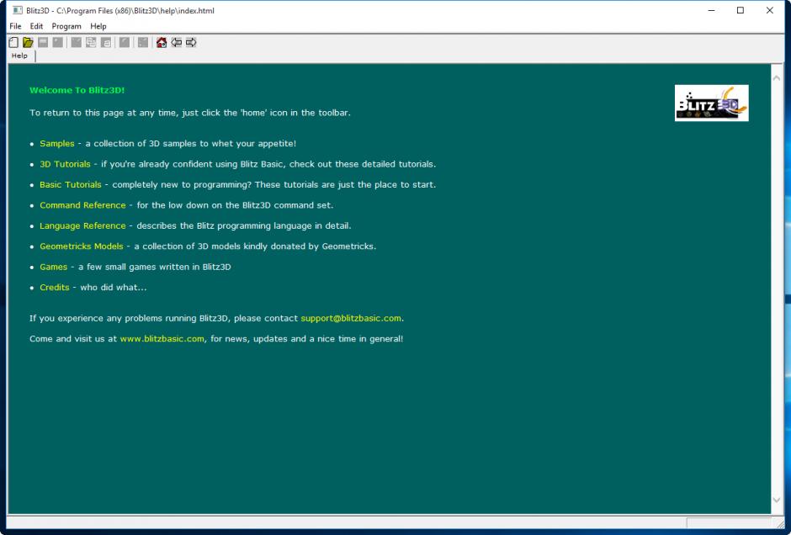Go to the help Home page icon

click(162, 42)
